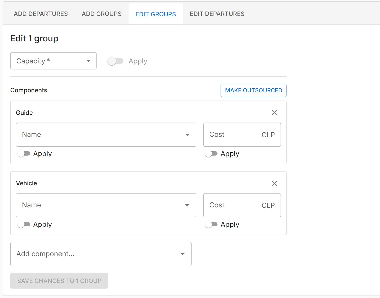This screenshot has width=380, height=298.
Task: Switch to the Add Departures tab
Action: pyautogui.click(x=41, y=14)
